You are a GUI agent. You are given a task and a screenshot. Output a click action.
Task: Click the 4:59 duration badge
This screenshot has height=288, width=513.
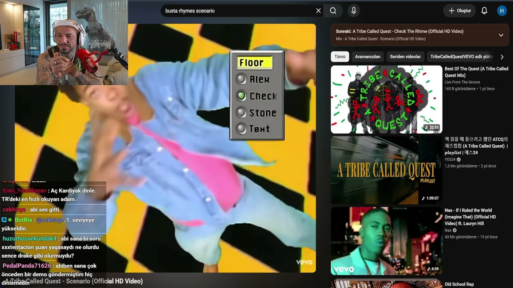(433, 269)
